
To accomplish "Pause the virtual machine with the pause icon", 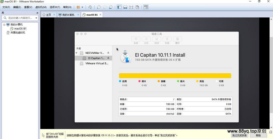I will coord(78,7).
